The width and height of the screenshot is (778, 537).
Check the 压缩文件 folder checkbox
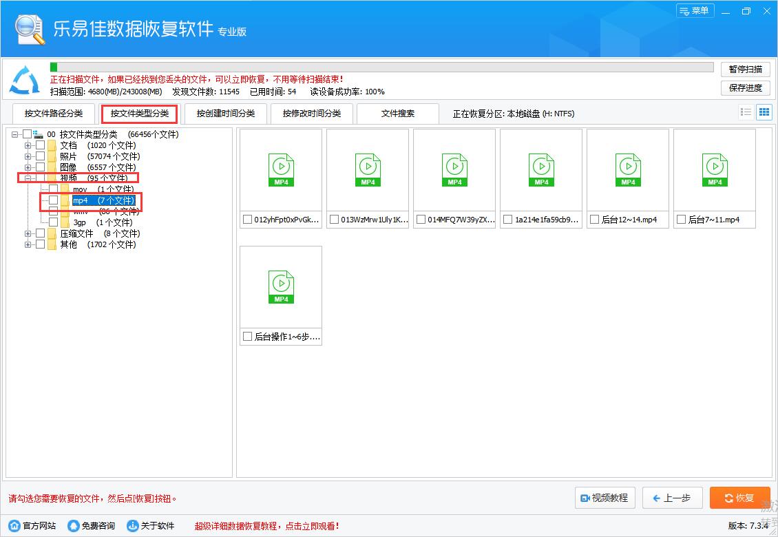click(40, 233)
